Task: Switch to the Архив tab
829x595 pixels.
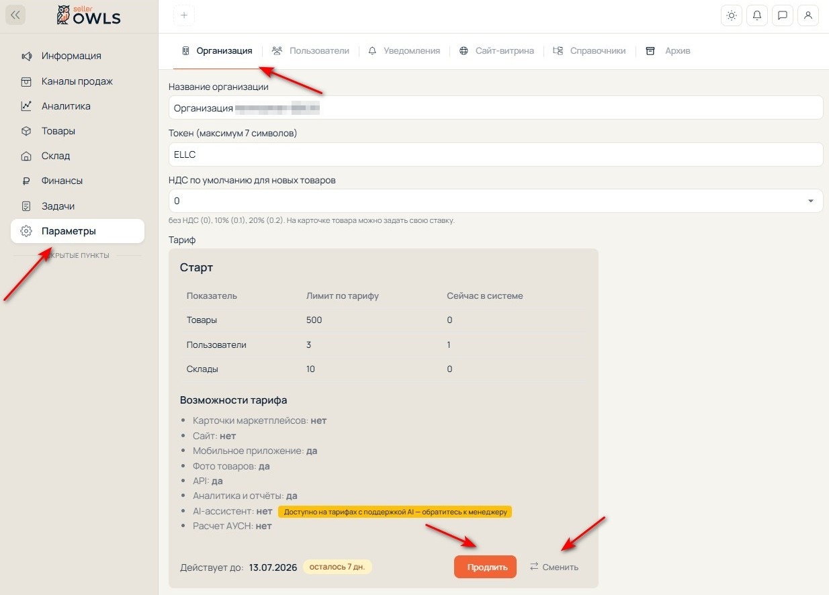Action: pos(668,51)
